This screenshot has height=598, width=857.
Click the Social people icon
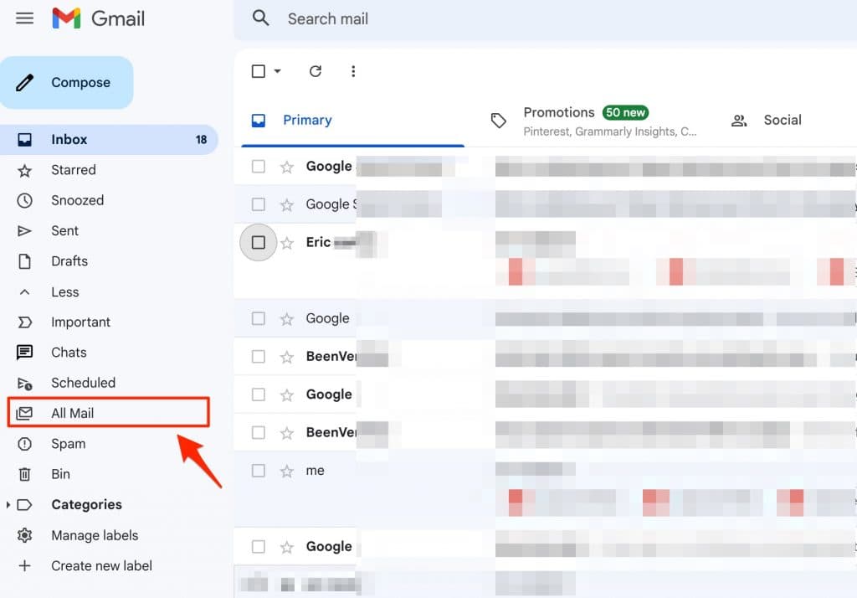tap(739, 121)
